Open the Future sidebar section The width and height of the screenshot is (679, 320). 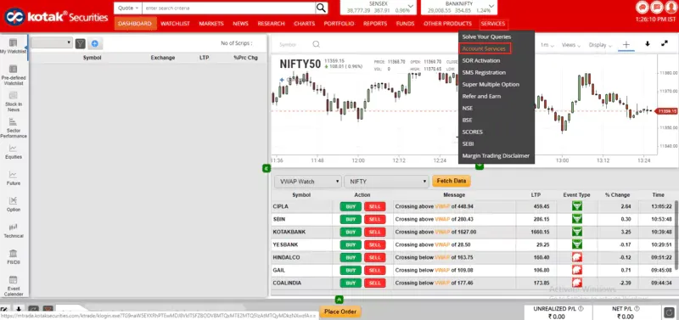(x=13, y=178)
